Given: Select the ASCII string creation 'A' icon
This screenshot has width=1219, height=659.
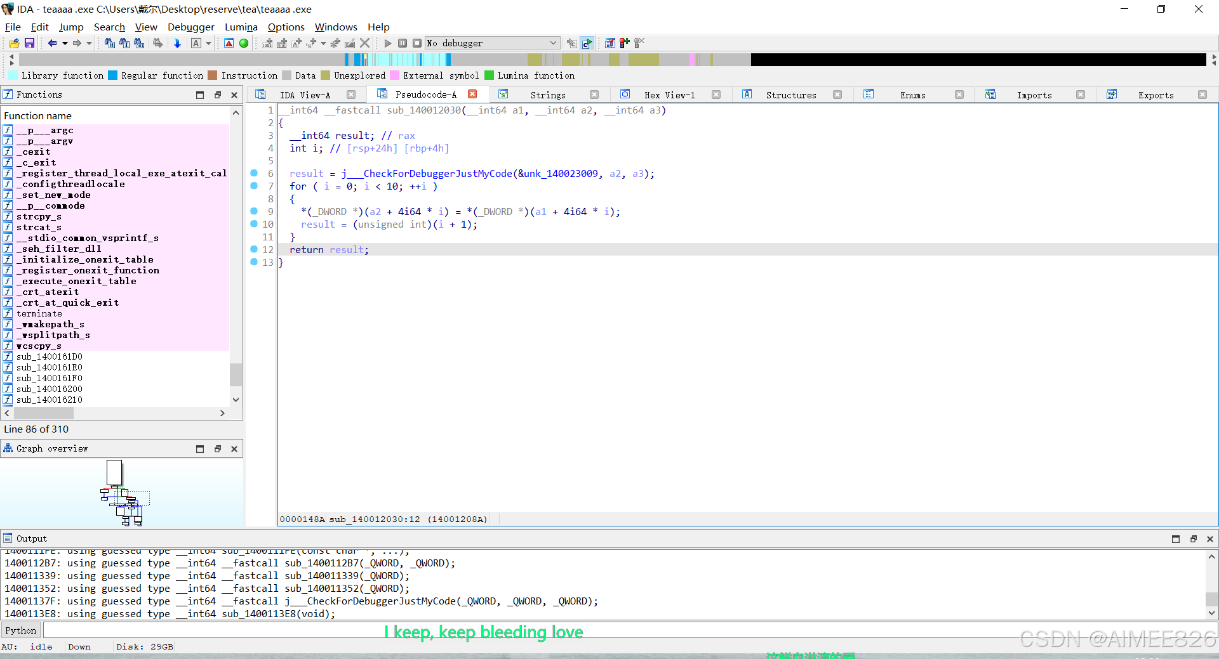Looking at the screenshot, I should (197, 43).
